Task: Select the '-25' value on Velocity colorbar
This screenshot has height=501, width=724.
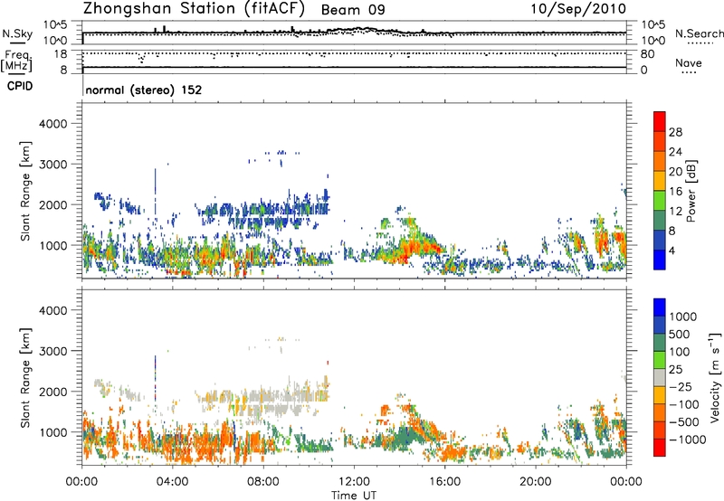Action: click(x=681, y=386)
